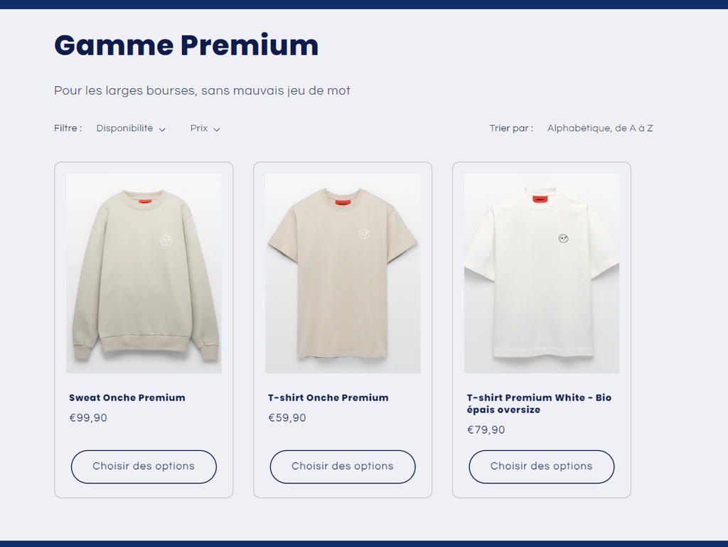The width and height of the screenshot is (728, 547).
Task: Click the smiley logo on the white T-shirt
Action: (563, 238)
